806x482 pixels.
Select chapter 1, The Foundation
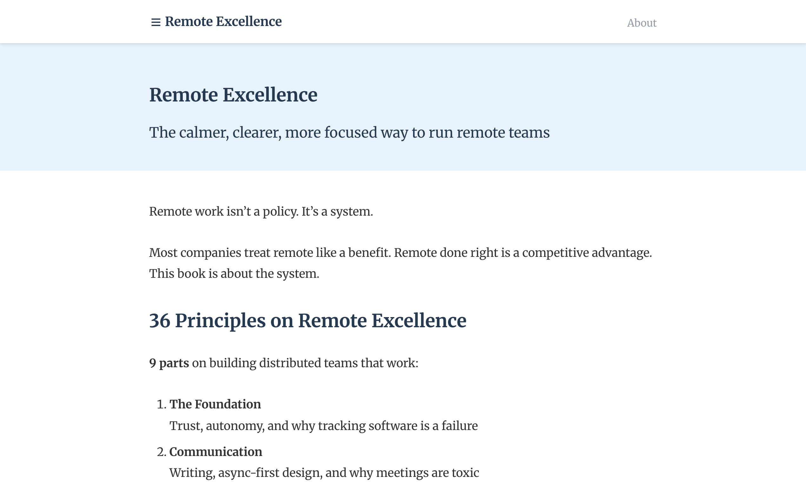click(215, 404)
